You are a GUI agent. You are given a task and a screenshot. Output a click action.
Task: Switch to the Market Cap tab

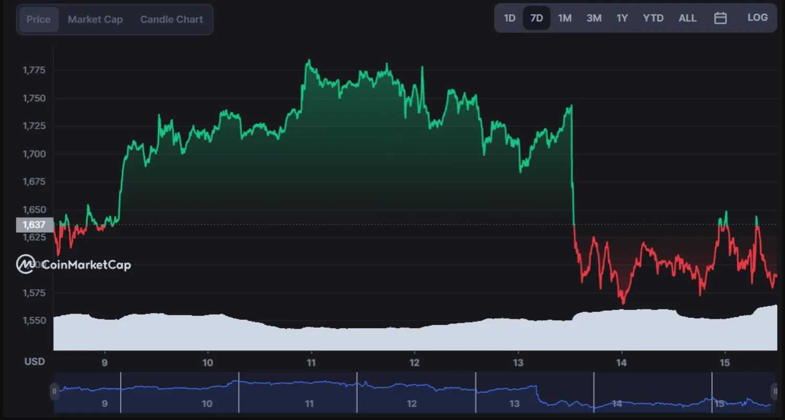95,19
